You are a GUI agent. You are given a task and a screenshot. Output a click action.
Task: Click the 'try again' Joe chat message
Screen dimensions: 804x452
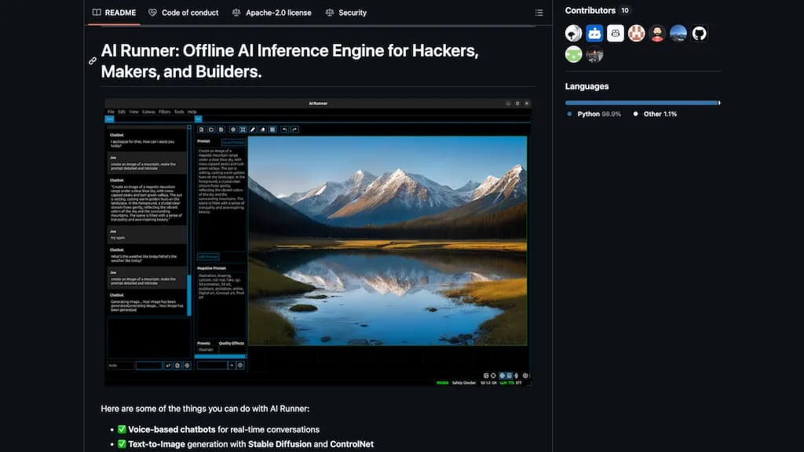point(147,235)
